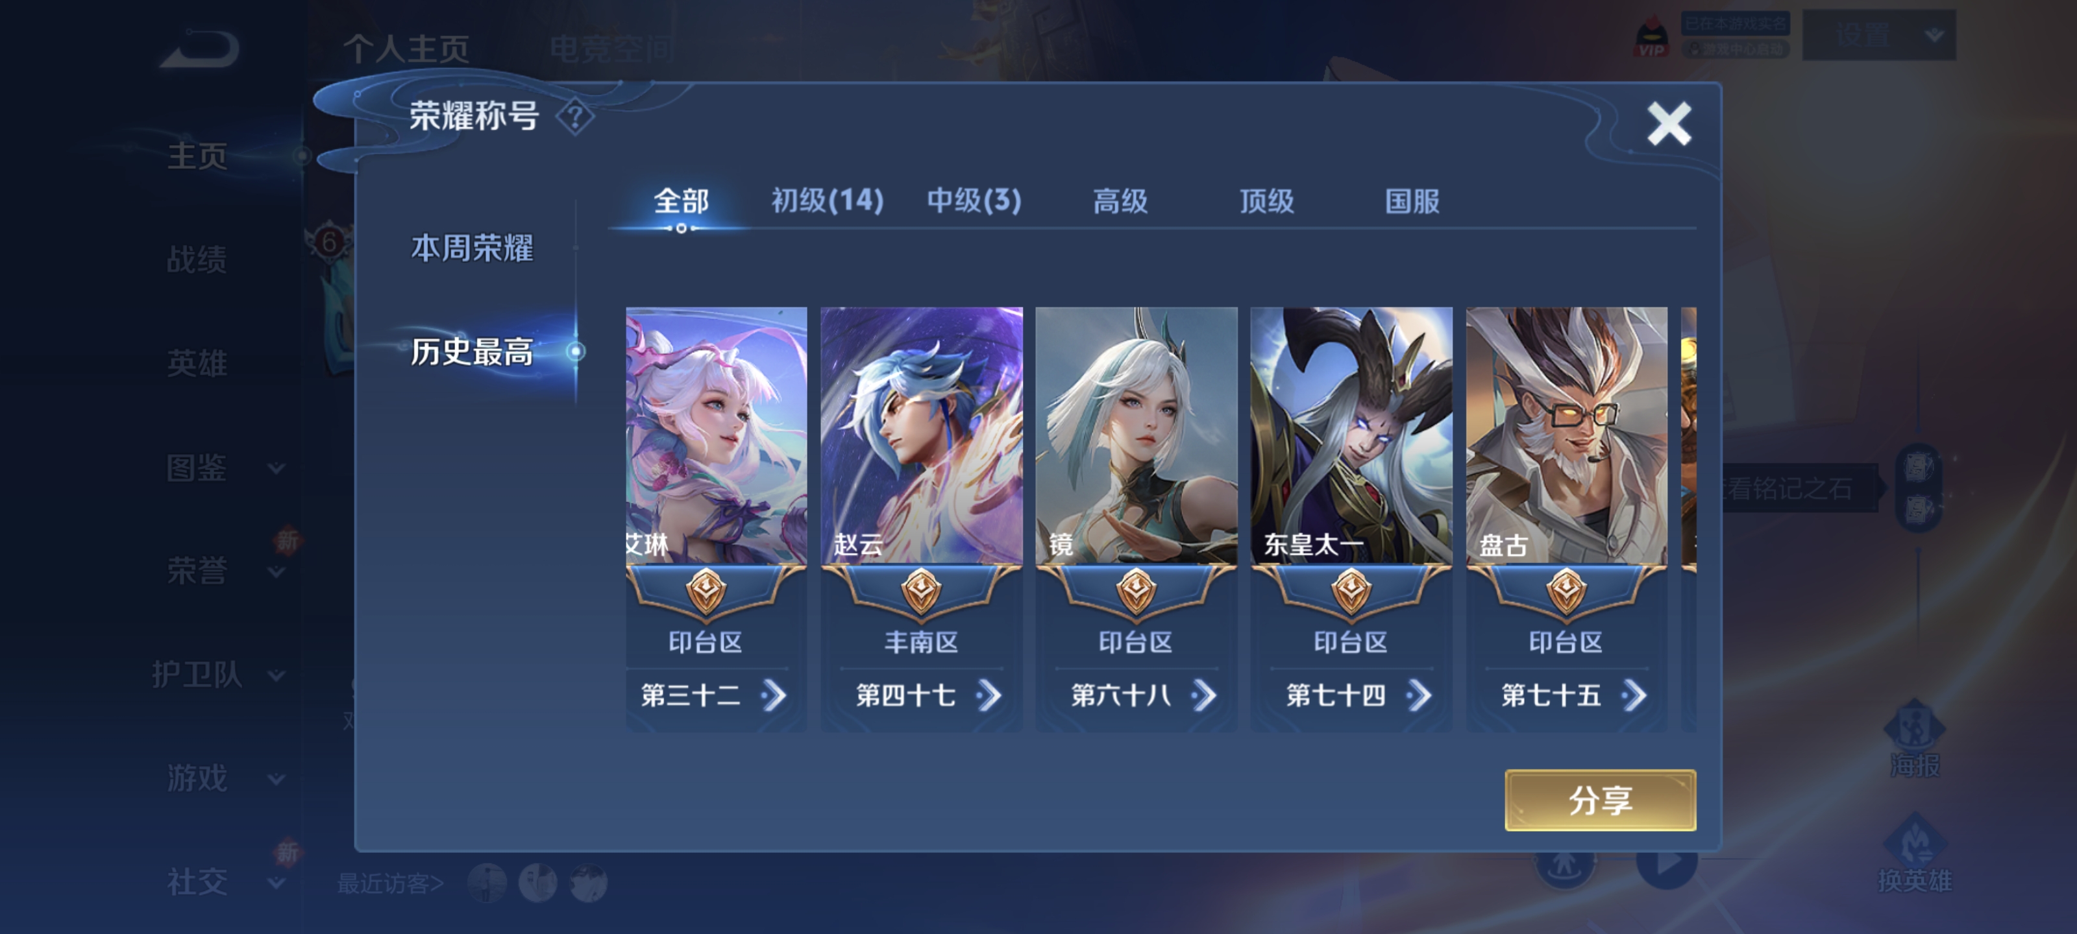The image size is (2077, 934).
Task: Expand the 游戏 sidebar chevron
Action: 277,779
